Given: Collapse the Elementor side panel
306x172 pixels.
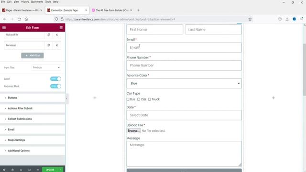Looking at the screenshot, I should (x=66, y=98).
